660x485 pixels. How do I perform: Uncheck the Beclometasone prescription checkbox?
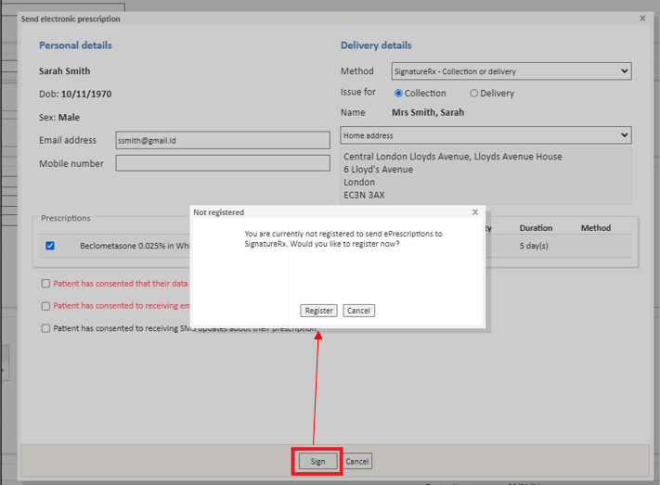tap(50, 246)
